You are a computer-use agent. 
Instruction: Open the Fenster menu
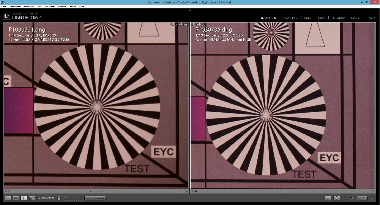click(x=73, y=6)
